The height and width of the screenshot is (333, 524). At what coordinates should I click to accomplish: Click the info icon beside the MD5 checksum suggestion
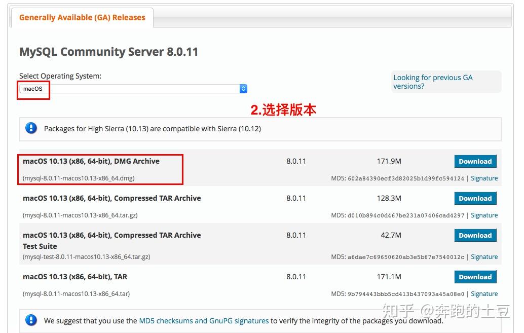coord(31,320)
